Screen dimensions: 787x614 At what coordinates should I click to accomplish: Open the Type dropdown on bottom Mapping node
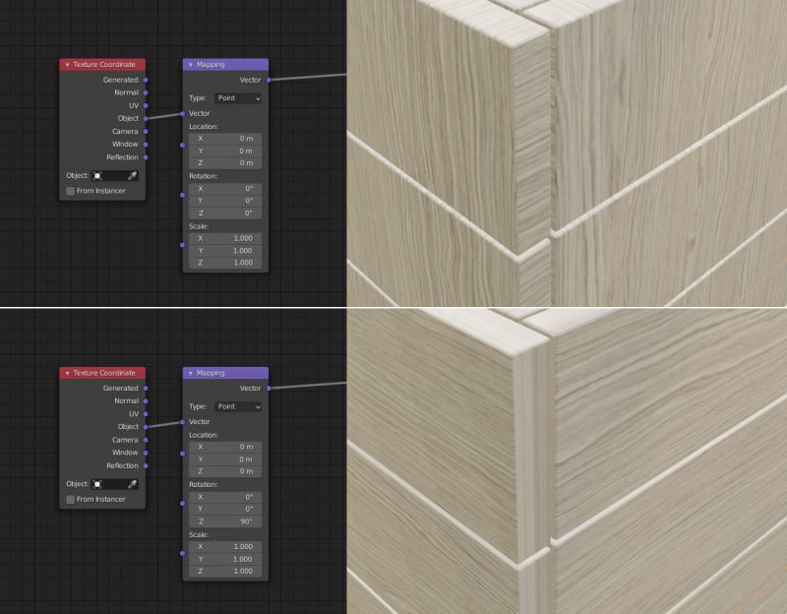pos(236,405)
